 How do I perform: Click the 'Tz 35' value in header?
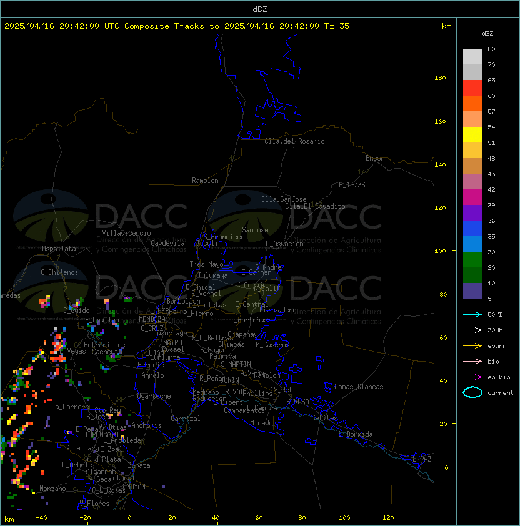click(337, 26)
